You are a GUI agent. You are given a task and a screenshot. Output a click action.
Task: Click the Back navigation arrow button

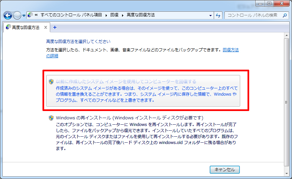[x=8, y=15]
